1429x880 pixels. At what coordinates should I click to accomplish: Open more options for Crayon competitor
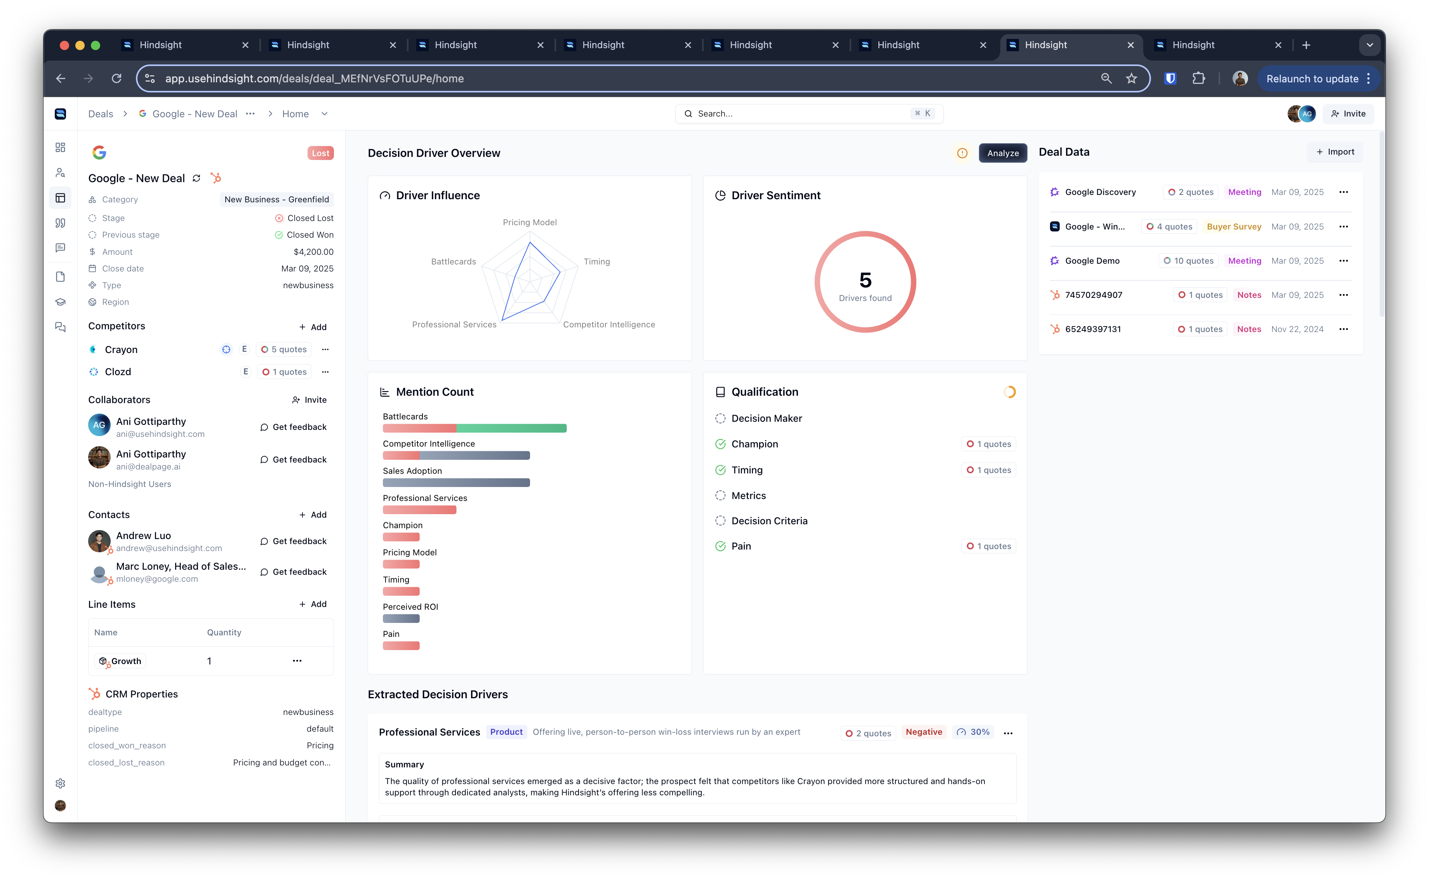[325, 349]
